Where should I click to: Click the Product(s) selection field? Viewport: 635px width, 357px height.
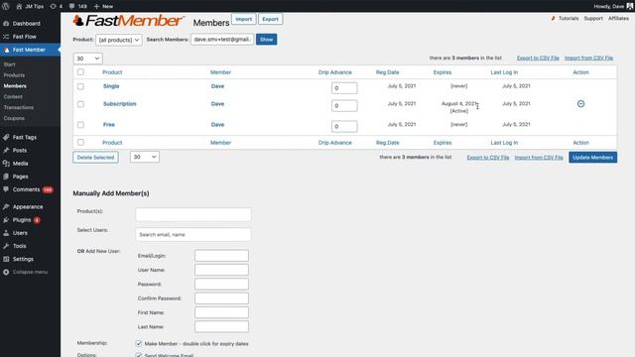[193, 214]
